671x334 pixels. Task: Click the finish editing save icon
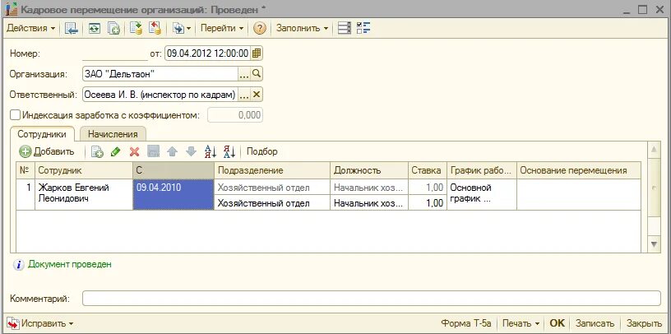(153, 151)
